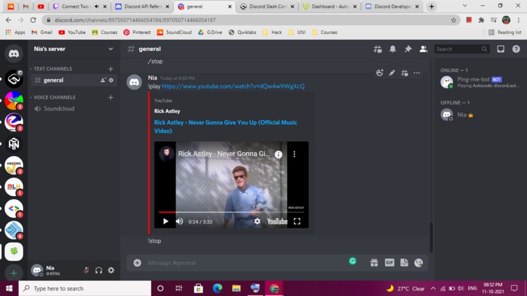Click create invite icon beside general channel
This screenshot has height=296, width=527.
click(103, 80)
